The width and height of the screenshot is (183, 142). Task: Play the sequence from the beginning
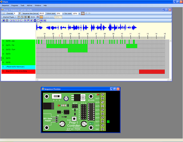(x=19, y=17)
